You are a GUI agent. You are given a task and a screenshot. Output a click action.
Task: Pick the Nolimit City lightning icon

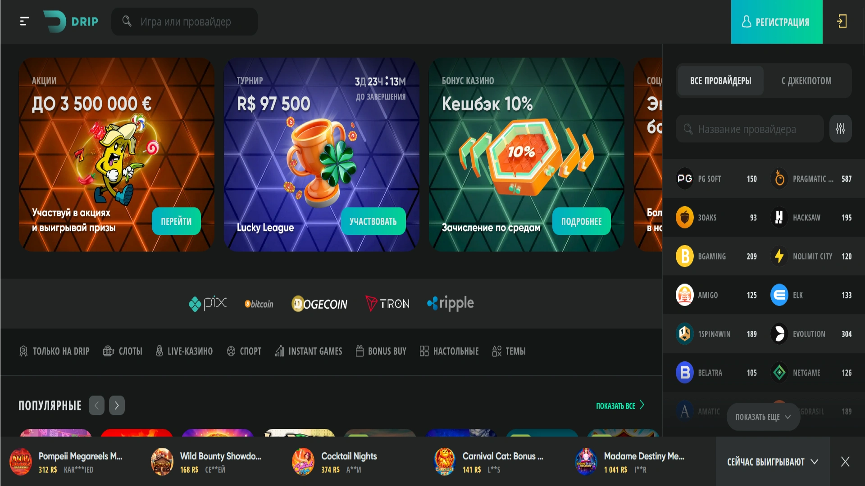pyautogui.click(x=779, y=256)
